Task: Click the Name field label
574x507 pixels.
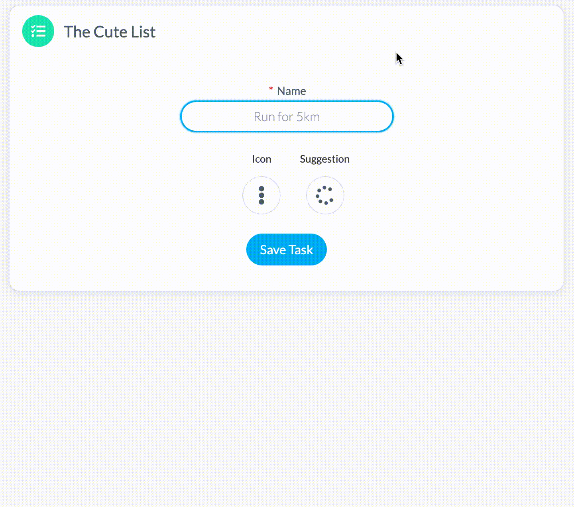Action: coord(291,91)
